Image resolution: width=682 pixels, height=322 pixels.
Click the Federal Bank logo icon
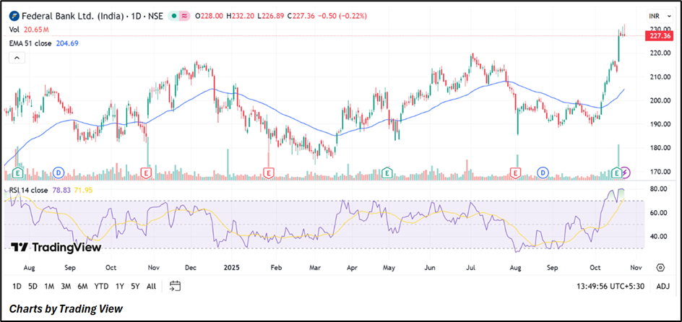(x=14, y=15)
